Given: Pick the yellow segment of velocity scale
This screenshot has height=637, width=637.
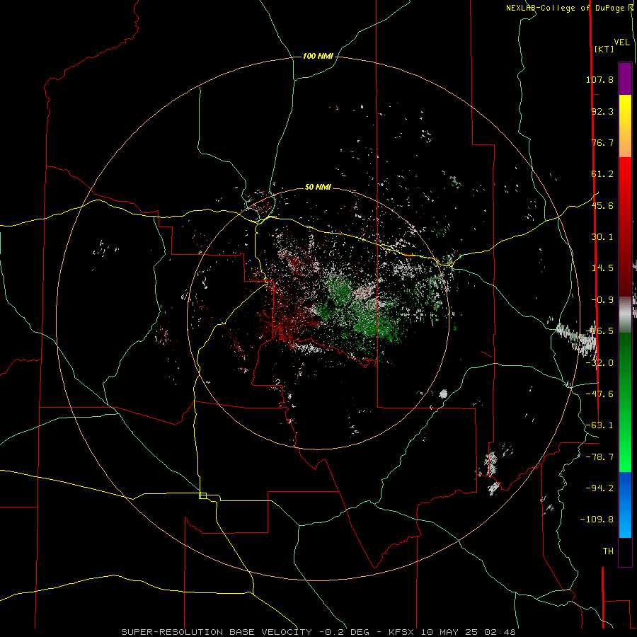Looking at the screenshot, I should point(625,126).
